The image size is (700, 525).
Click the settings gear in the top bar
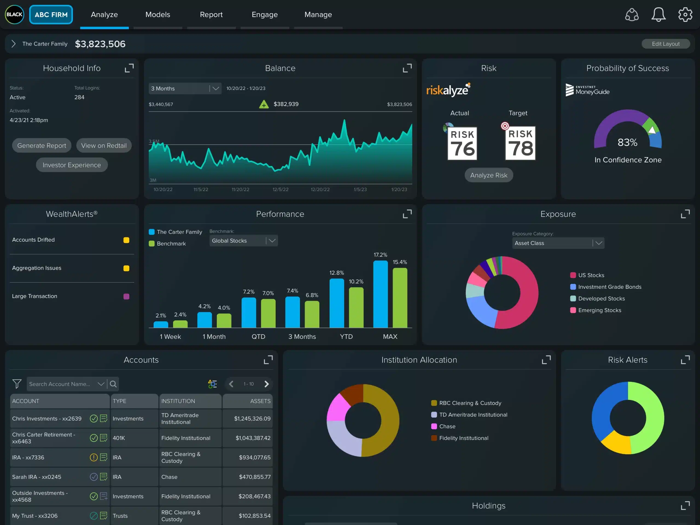[685, 14]
